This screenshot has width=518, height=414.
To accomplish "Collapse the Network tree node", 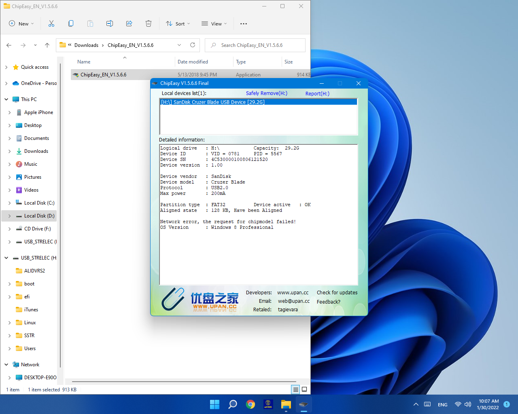I will pos(6,365).
